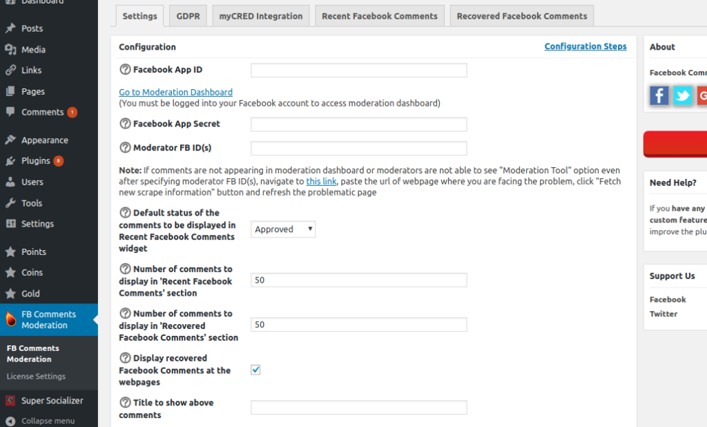Click inside the Facebook App ID field
Viewport: 707px width, 427px height.
(358, 70)
